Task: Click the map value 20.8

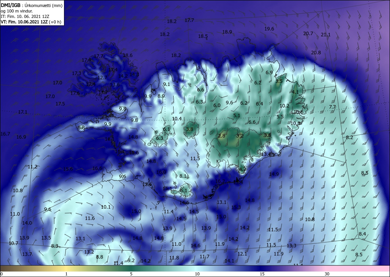Action: pos(316,53)
